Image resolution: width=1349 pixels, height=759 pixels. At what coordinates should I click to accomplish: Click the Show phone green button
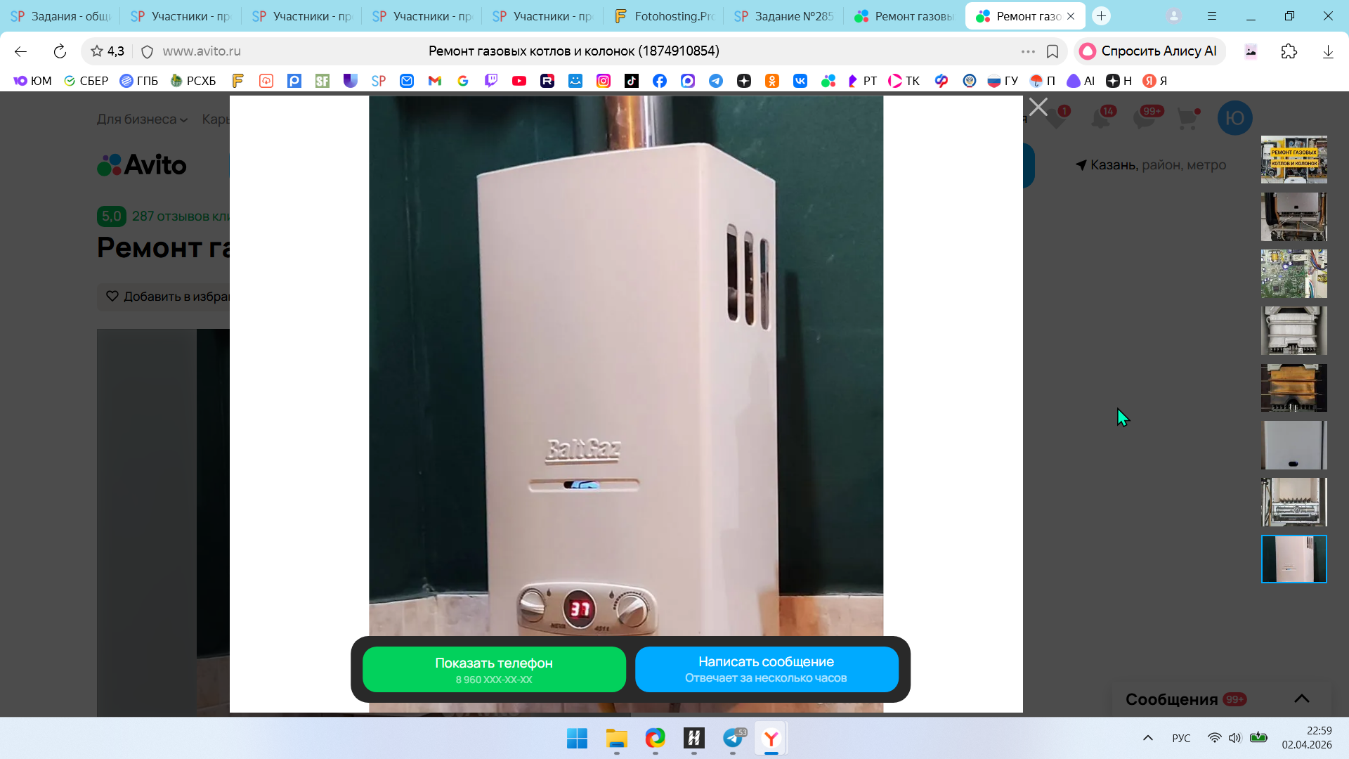(x=494, y=669)
